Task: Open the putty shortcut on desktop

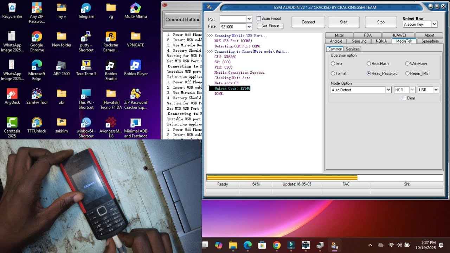Action: (x=86, y=42)
